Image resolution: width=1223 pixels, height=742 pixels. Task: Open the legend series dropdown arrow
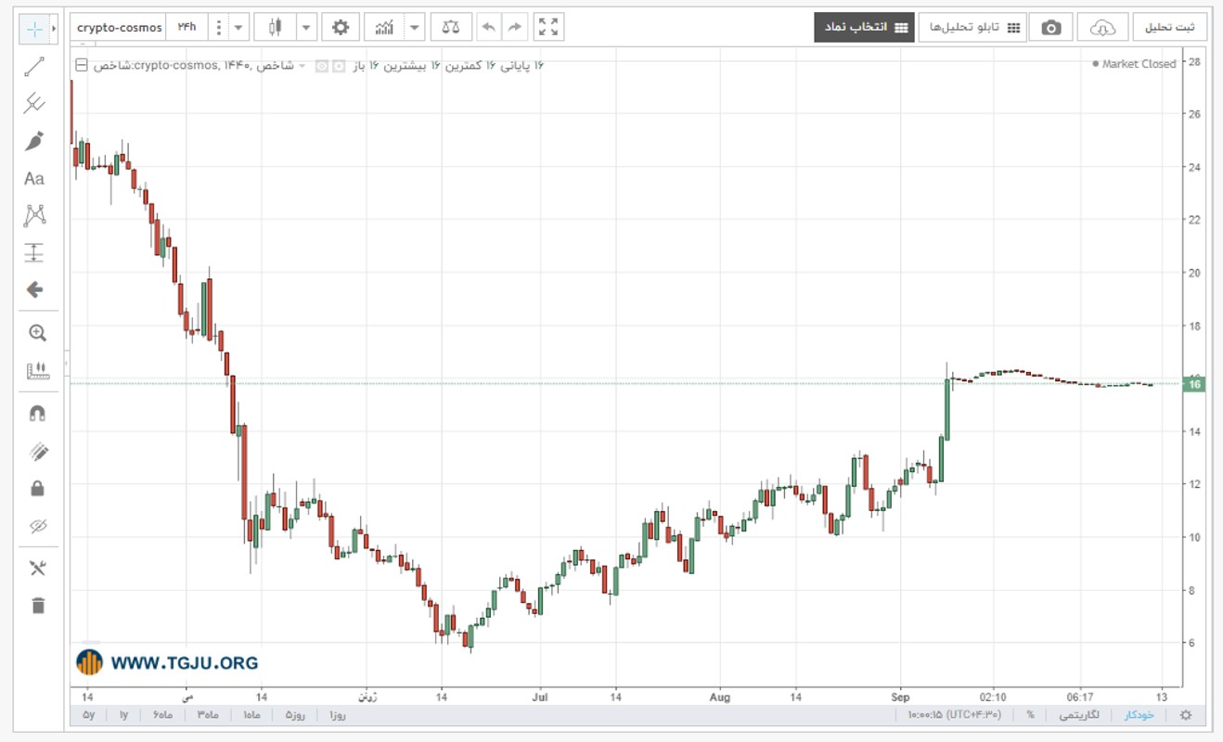pyautogui.click(x=302, y=66)
